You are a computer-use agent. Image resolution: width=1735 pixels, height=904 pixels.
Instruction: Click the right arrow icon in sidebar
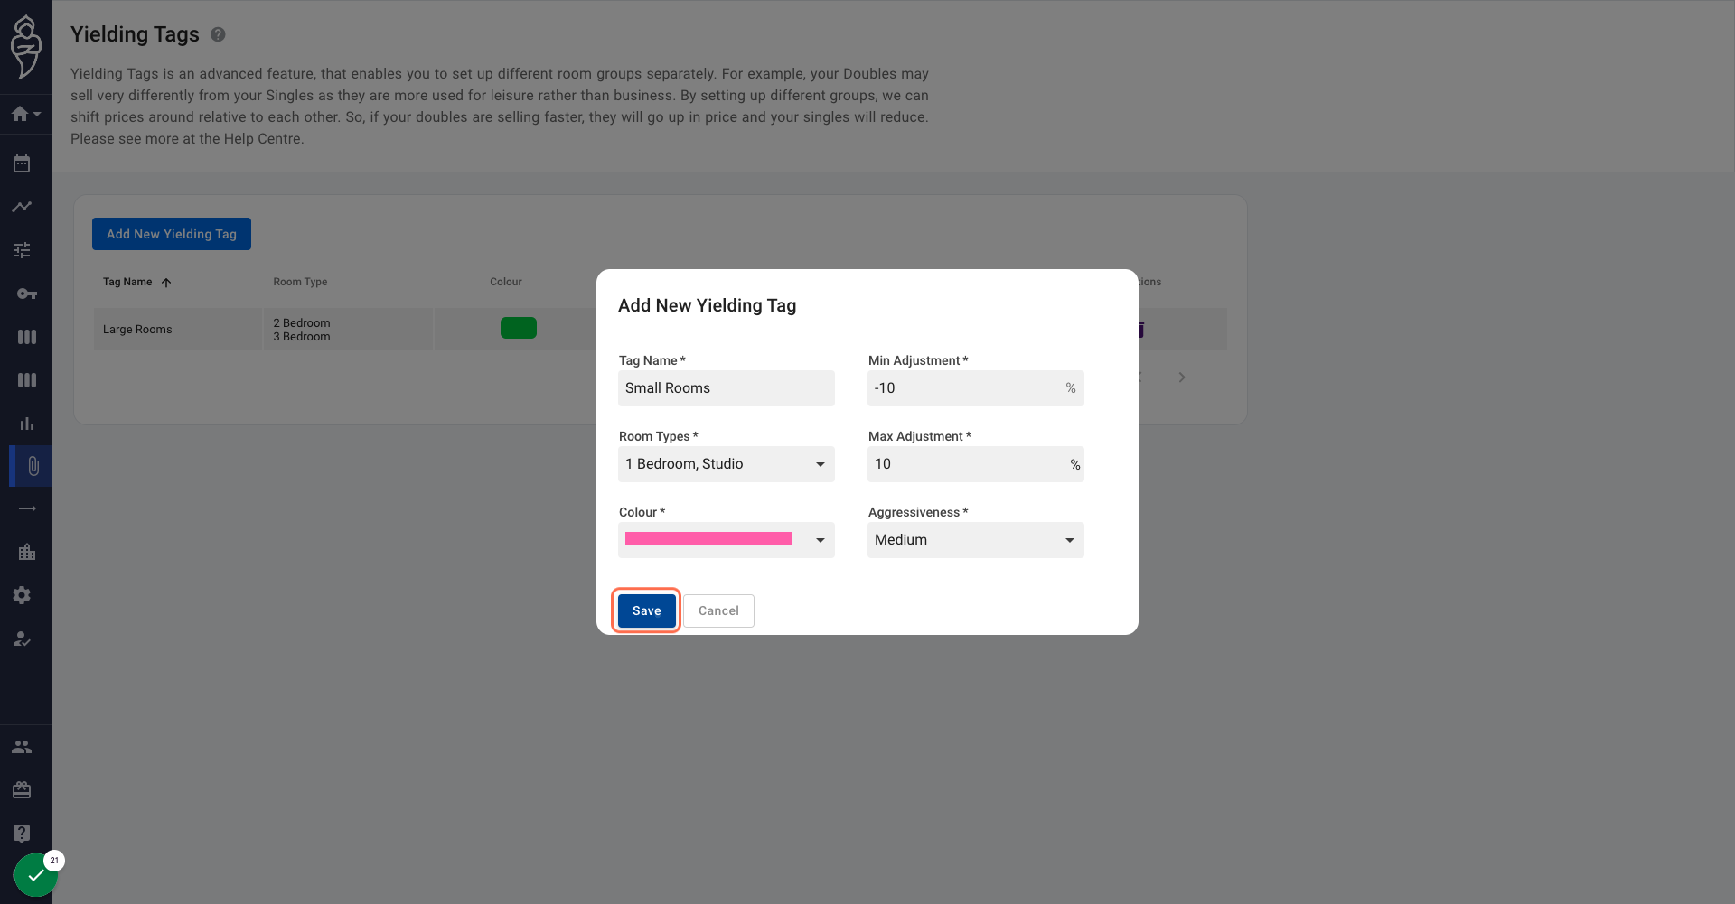(x=27, y=509)
